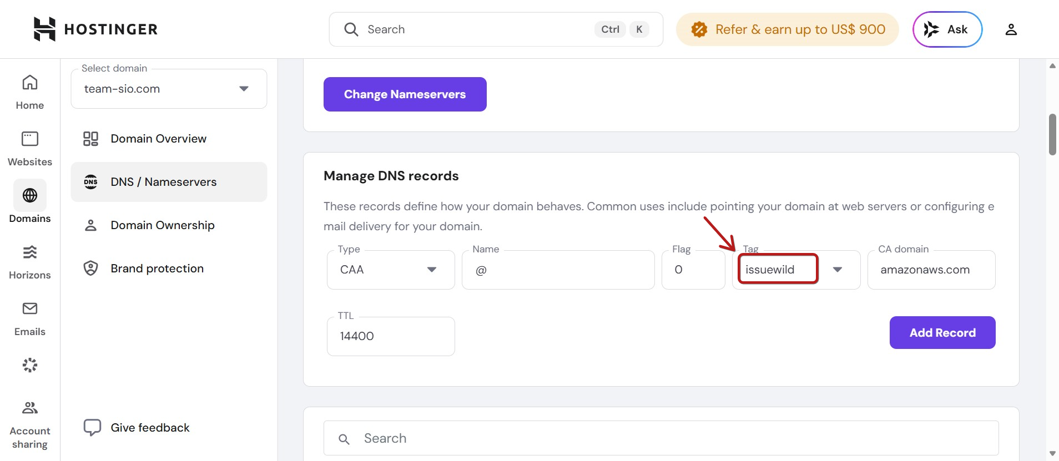The width and height of the screenshot is (1059, 461).
Task: Open the record Type dropdown
Action: (x=391, y=270)
